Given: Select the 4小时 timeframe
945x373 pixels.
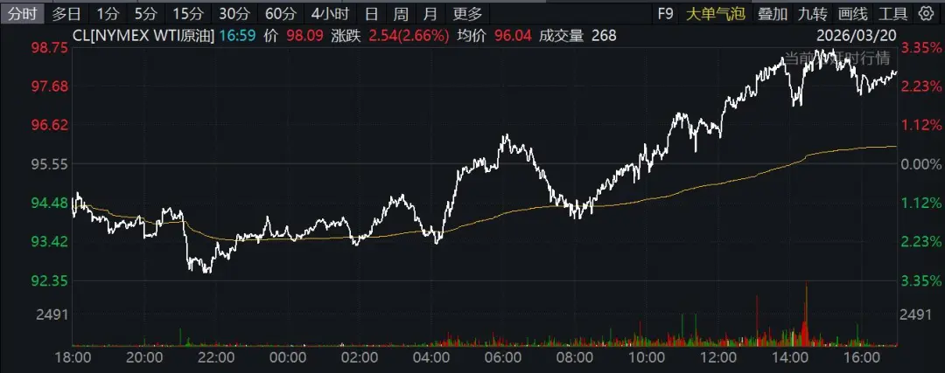Looking at the screenshot, I should tap(330, 13).
